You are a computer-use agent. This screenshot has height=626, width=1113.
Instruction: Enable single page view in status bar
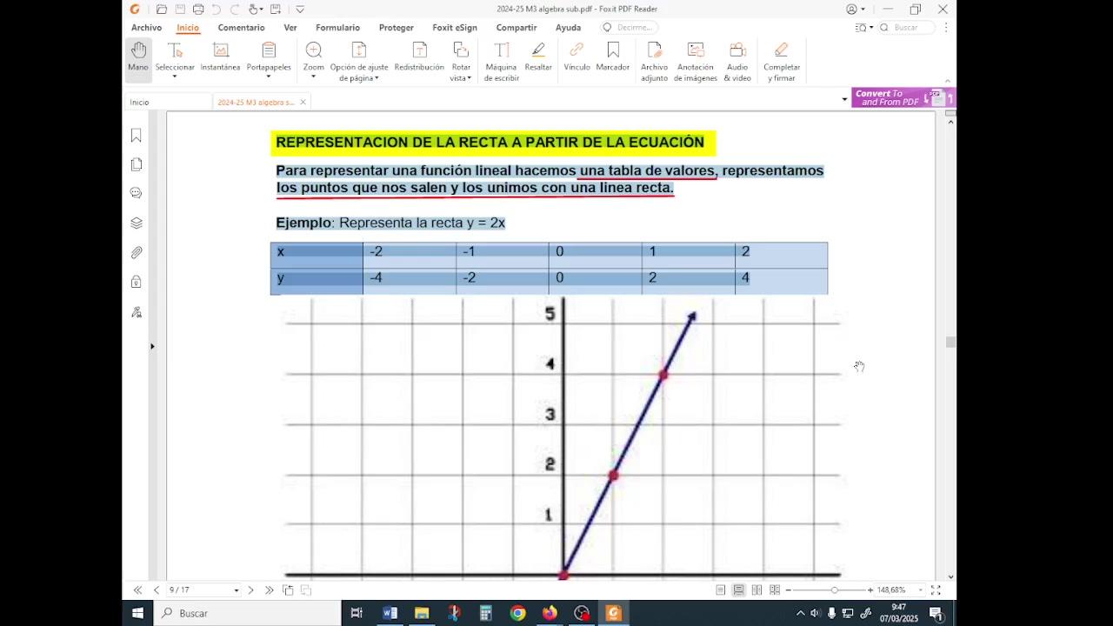click(721, 590)
